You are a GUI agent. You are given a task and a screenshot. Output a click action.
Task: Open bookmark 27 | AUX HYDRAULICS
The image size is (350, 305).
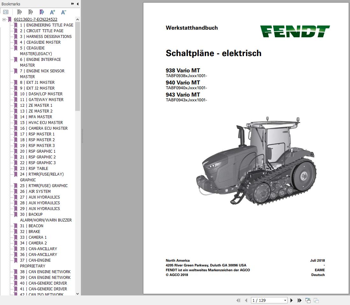[x=40, y=197]
